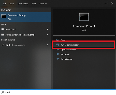
Task: Open the Documents tab
Action: pyautogui.click(x=23, y=4)
